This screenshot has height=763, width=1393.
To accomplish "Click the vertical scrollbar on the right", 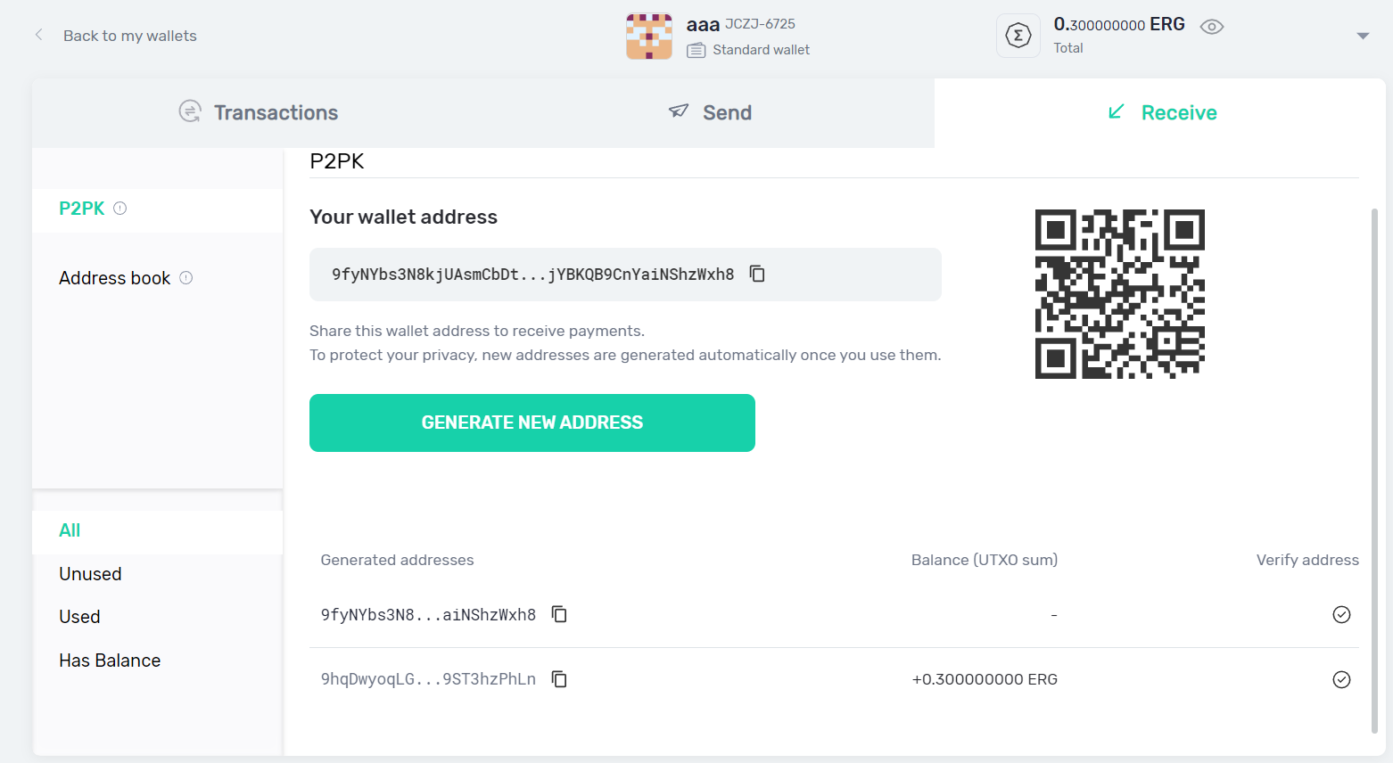I will [x=1374, y=471].
